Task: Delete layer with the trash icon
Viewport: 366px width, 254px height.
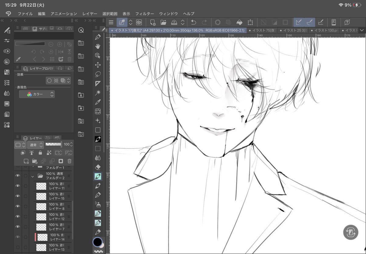Action: pos(70,161)
